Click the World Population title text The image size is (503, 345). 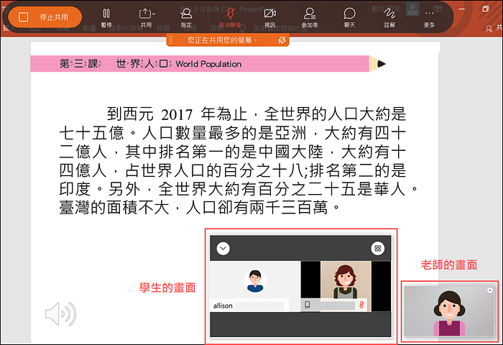click(x=208, y=64)
